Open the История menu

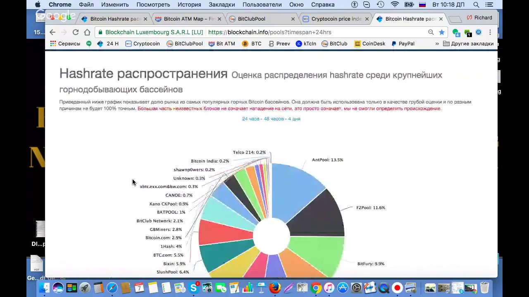tap(189, 5)
